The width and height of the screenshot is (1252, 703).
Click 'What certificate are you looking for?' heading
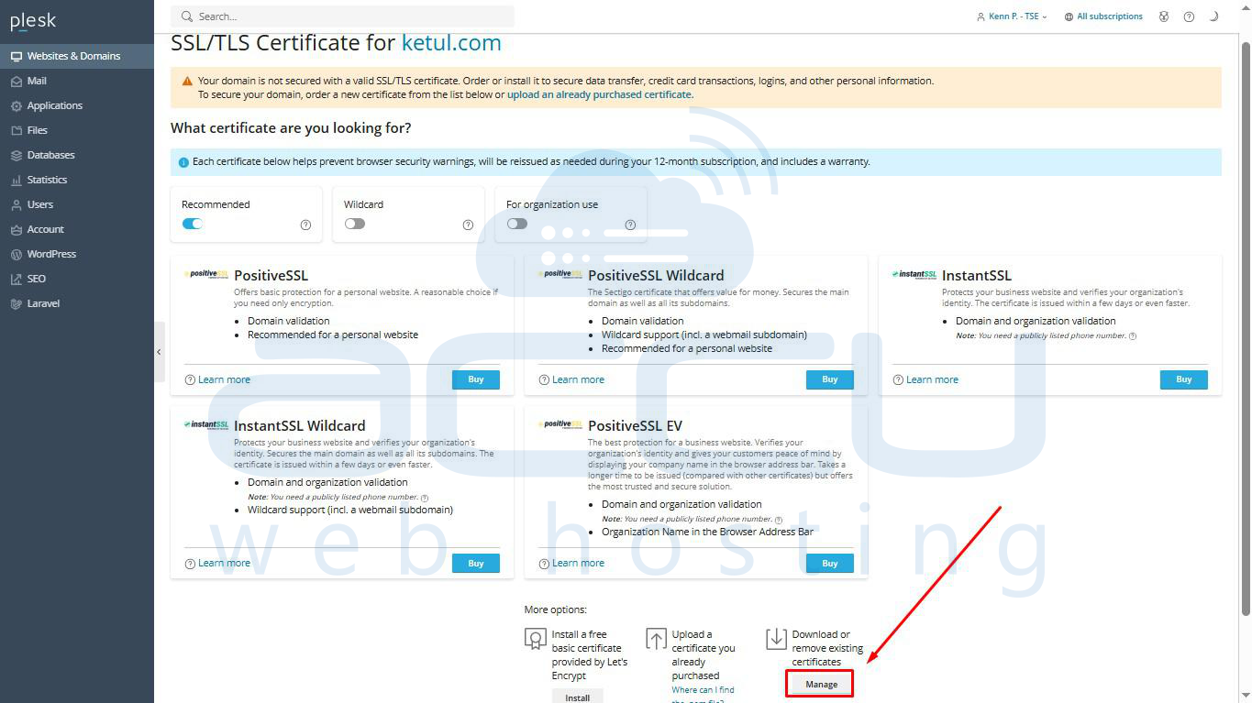point(291,128)
